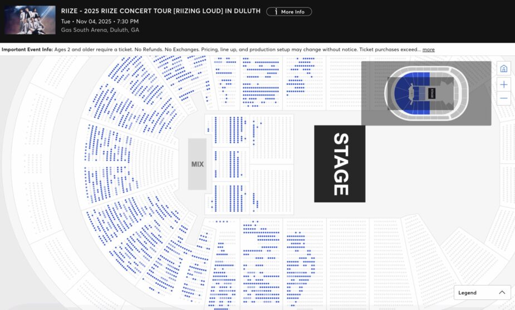Zoom out using the minus icon
The width and height of the screenshot is (515, 310).
coord(503,98)
